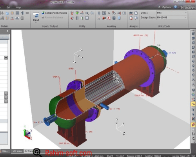
Task: Click the framed picture icon in Auxiliary top row
Action: 104,13
